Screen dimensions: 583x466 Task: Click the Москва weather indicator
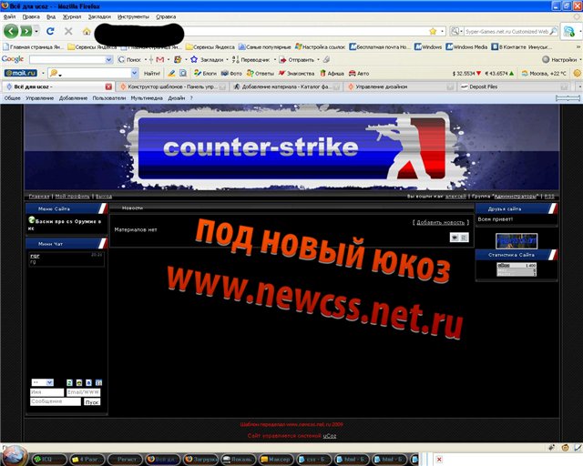[x=544, y=73]
